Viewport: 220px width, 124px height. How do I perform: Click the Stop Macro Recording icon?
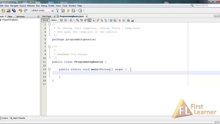pyautogui.click(x=123, y=20)
